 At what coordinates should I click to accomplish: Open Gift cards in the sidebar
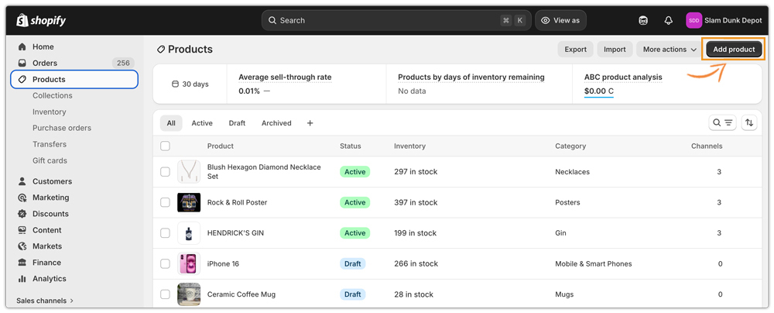coord(50,160)
